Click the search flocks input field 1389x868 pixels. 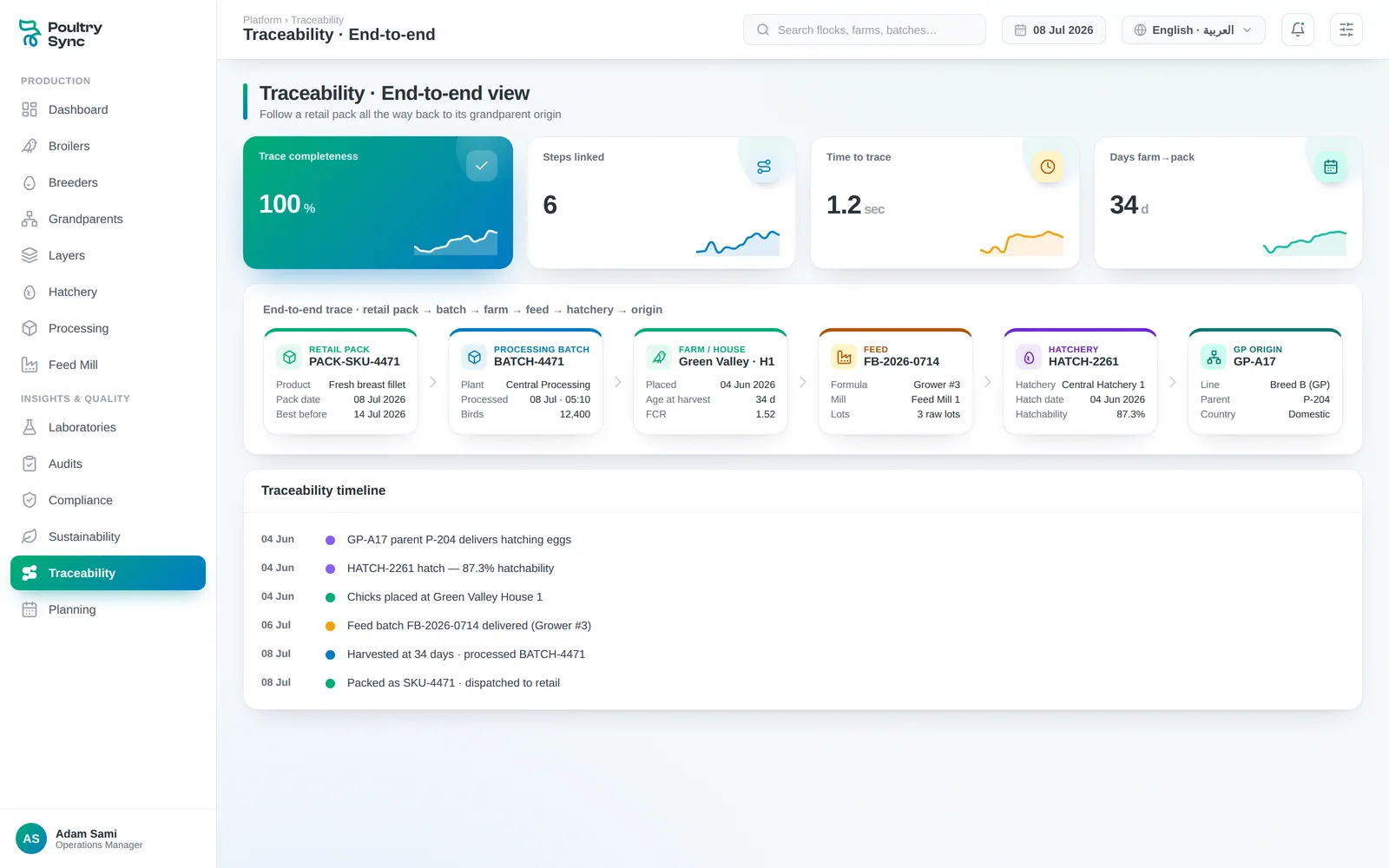pos(865,30)
